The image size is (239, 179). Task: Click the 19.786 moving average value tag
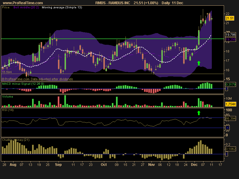click(230, 35)
